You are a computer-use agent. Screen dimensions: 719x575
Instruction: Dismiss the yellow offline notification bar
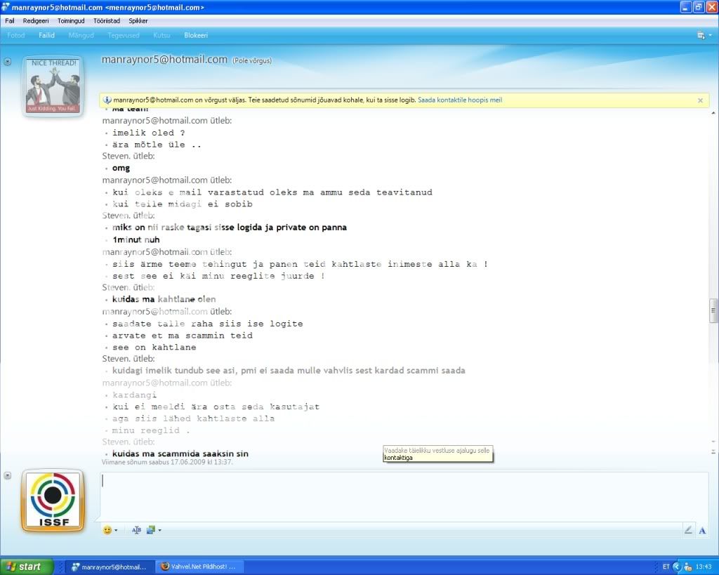click(x=700, y=100)
